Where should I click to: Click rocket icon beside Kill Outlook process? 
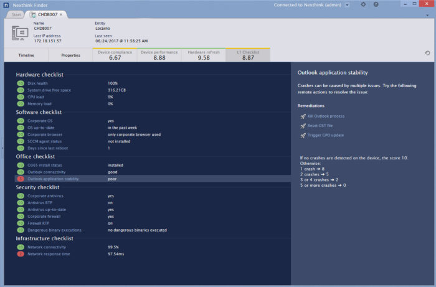point(303,116)
